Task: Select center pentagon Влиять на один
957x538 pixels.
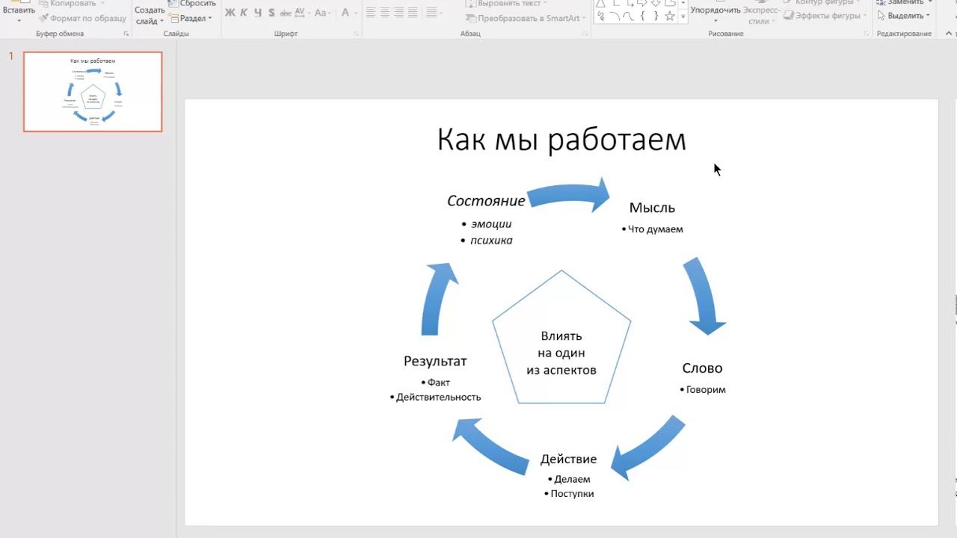Action: point(561,337)
